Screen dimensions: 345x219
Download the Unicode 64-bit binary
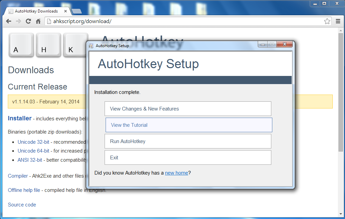pyautogui.click(x=33, y=151)
